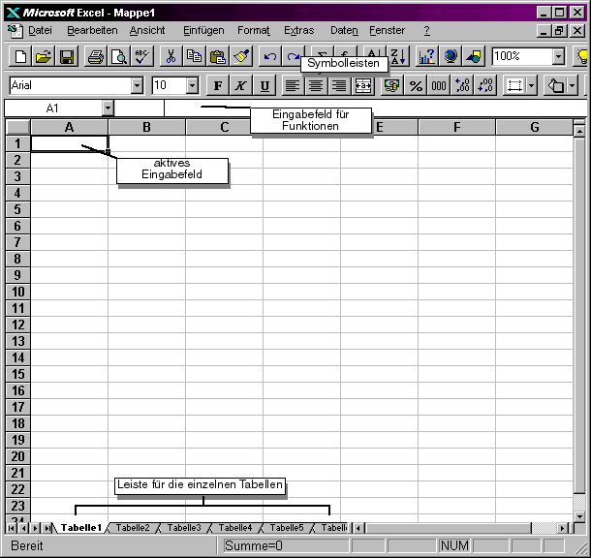
Task: Open print preview magnifier icon
Action: tap(119, 56)
